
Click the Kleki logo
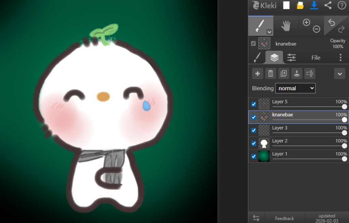pos(264,5)
